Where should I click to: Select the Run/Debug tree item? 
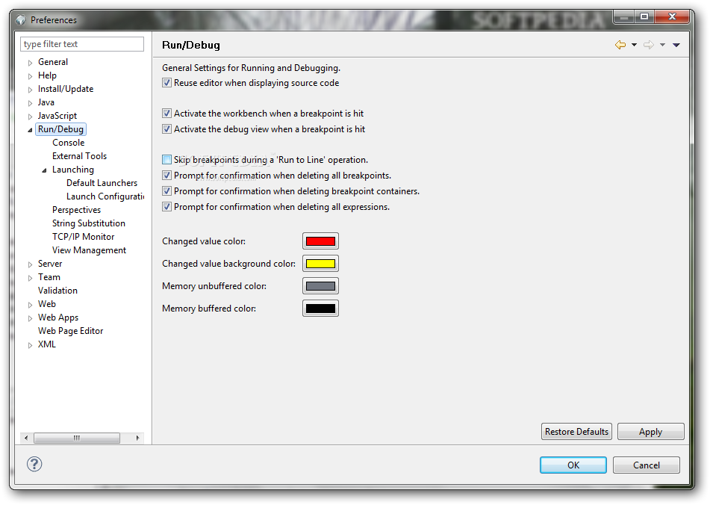pos(60,129)
